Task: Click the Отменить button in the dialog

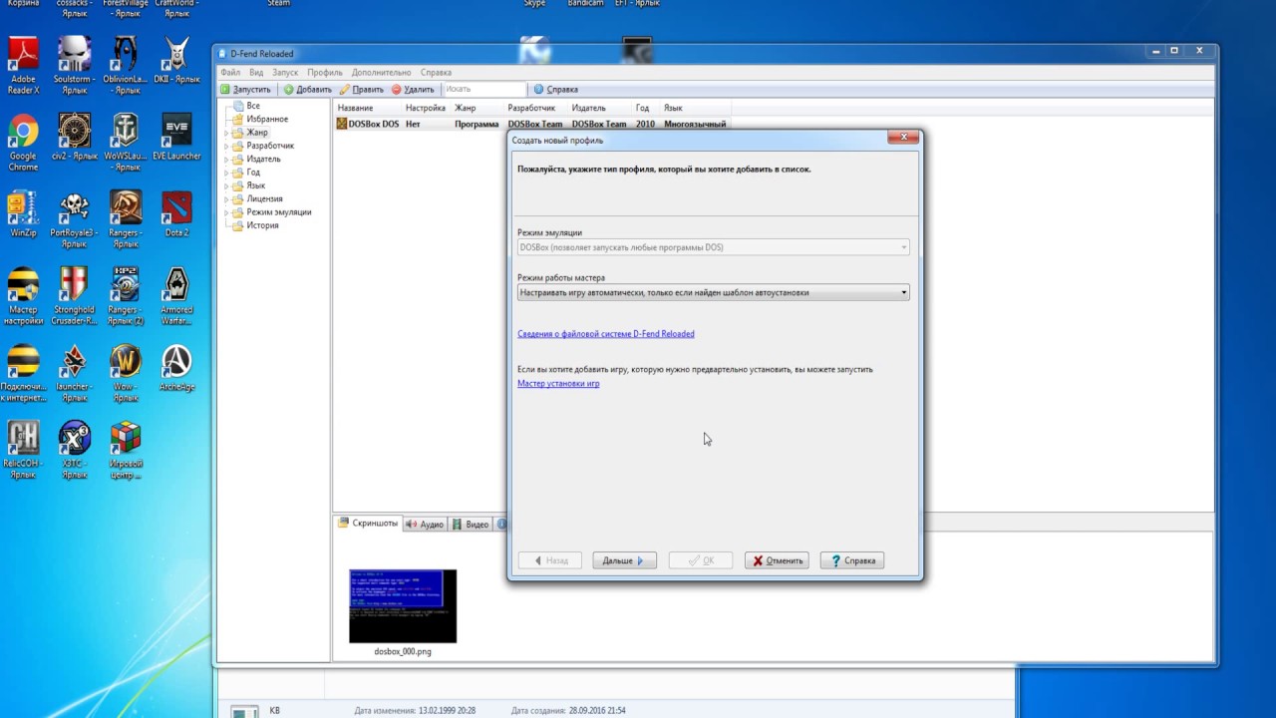Action: (777, 560)
